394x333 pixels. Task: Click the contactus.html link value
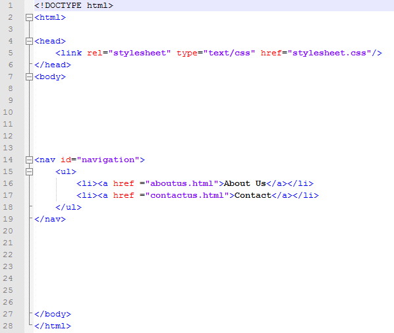[187, 195]
